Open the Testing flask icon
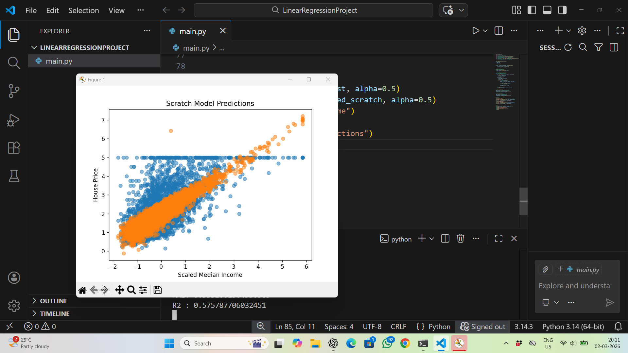The width and height of the screenshot is (628, 353). pyautogui.click(x=14, y=176)
